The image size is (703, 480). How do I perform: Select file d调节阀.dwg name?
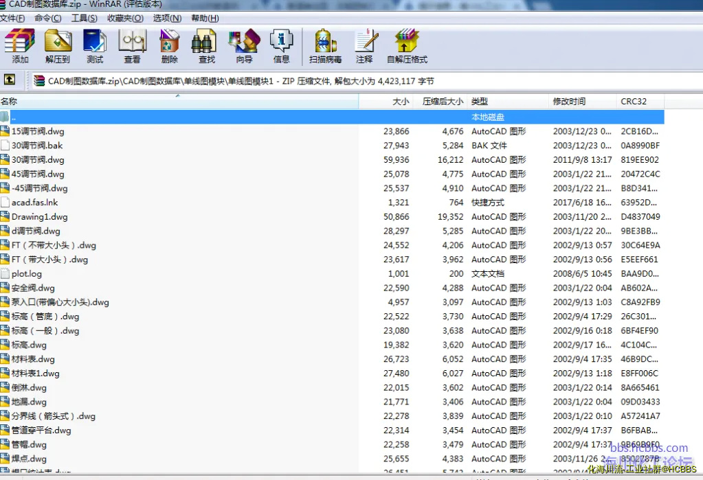tap(36, 231)
